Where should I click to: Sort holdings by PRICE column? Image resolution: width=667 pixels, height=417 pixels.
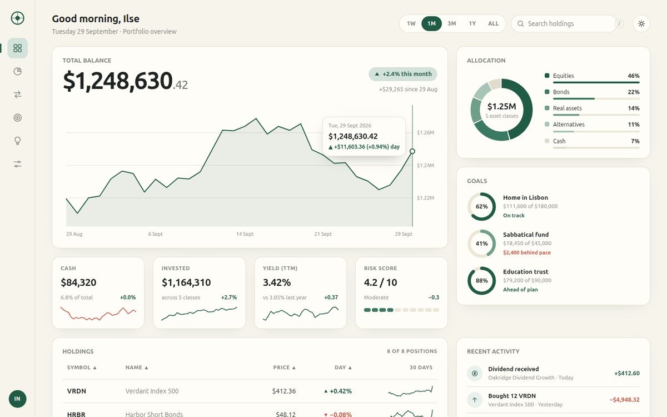point(285,368)
